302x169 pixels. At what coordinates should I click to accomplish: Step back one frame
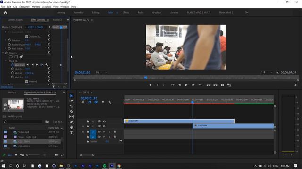(x=179, y=85)
